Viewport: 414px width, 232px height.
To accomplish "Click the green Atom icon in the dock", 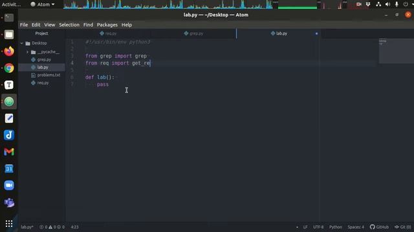I will [9, 102].
